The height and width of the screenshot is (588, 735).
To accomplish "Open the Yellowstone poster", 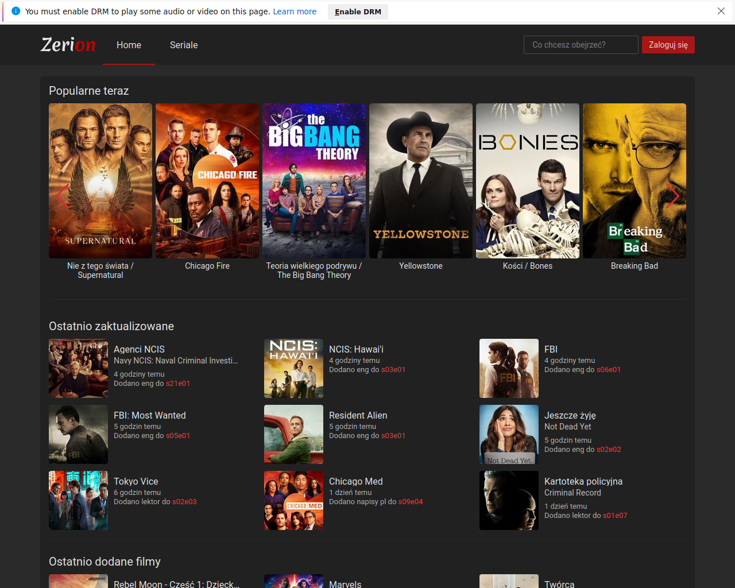I will point(421,181).
